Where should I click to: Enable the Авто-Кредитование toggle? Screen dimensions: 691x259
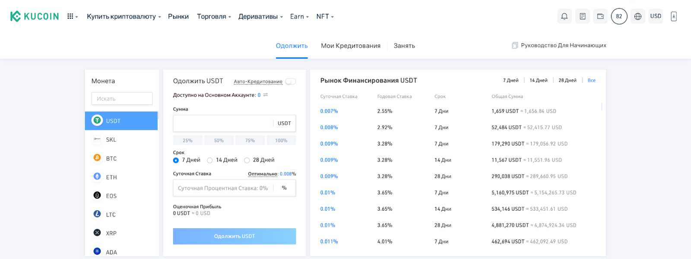point(291,82)
